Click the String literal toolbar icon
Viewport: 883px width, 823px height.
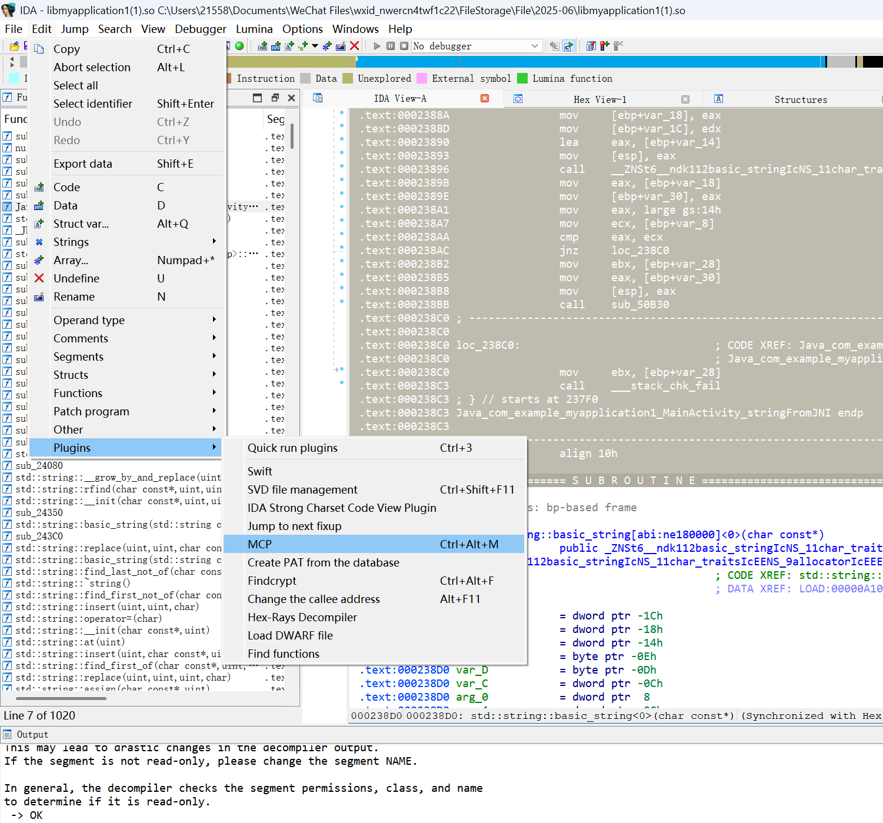pyautogui.click(x=303, y=46)
